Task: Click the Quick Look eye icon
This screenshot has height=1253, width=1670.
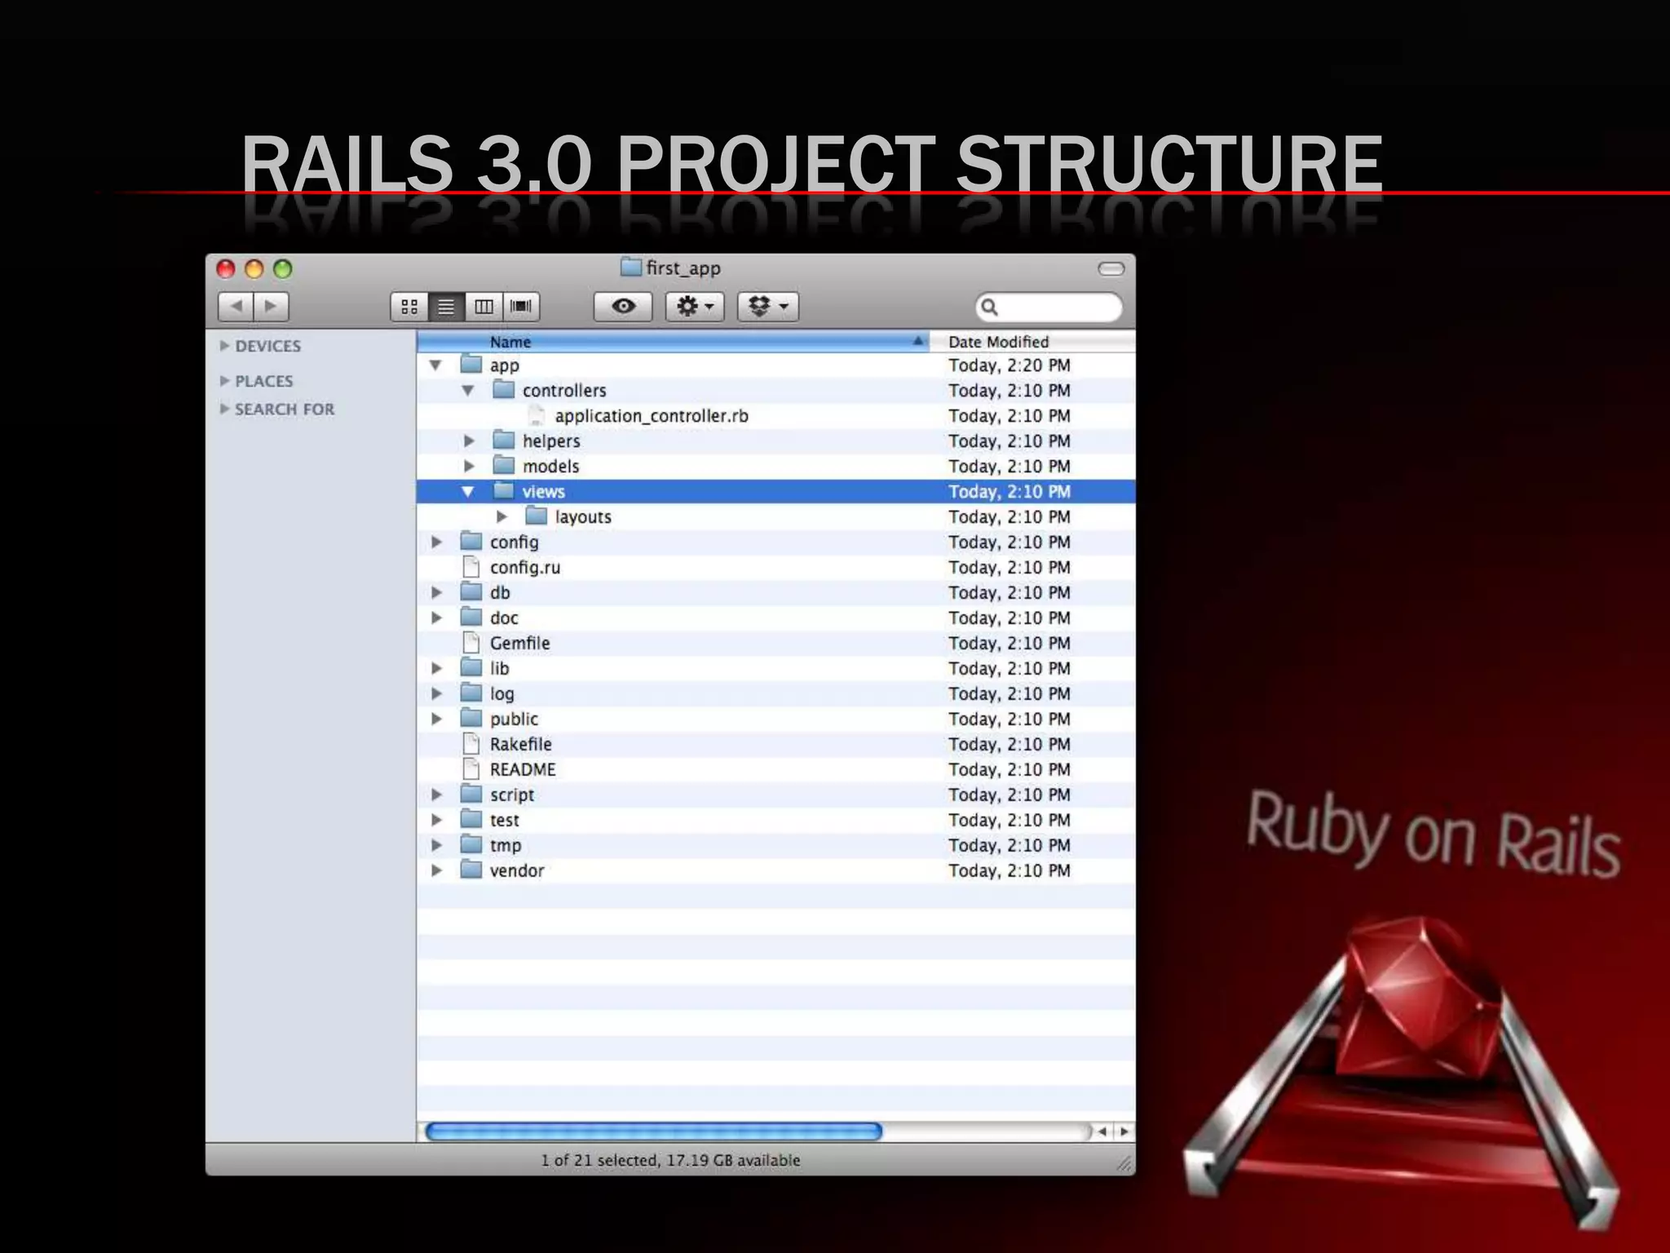Action: 623,307
